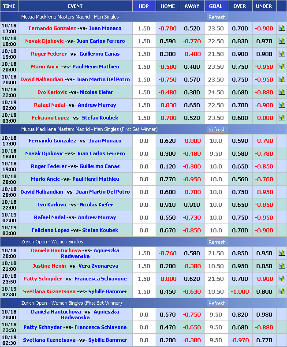
Task: Open statistics icon for Schnyder vs Schiavone
Action: pos(281,279)
